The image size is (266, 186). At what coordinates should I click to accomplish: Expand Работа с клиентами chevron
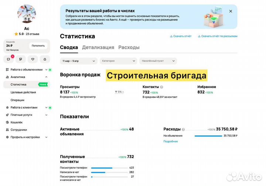pos(46,107)
